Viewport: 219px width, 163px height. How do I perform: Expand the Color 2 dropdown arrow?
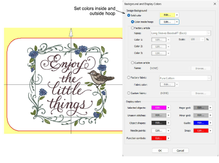coord(168,46)
